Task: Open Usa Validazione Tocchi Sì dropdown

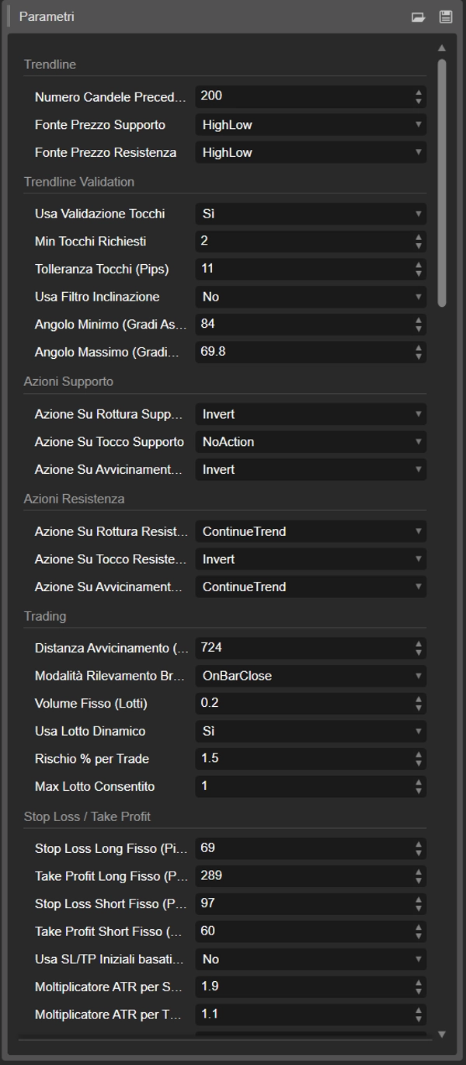Action: (311, 214)
